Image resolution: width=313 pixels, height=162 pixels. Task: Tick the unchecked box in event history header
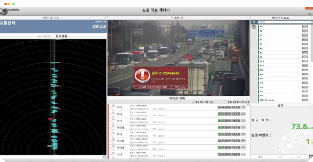click(x=226, y=102)
